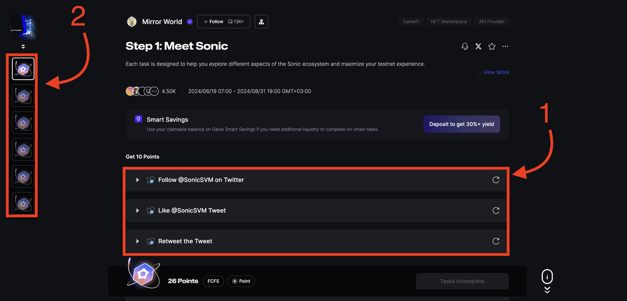Click Deposit to get 30%+ yield
The height and width of the screenshot is (301, 627).
[461, 124]
